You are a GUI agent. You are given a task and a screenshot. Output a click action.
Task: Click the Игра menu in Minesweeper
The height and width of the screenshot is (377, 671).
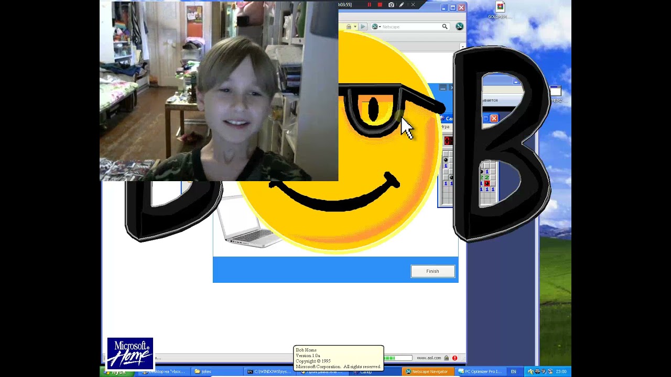point(446,127)
